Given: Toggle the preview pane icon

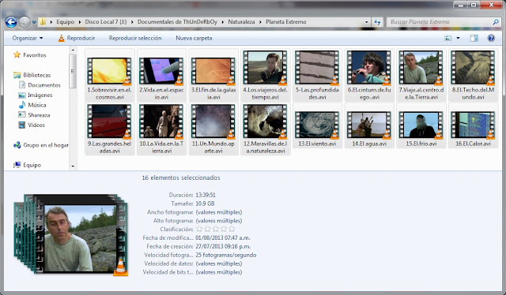Looking at the screenshot, I should (x=474, y=38).
